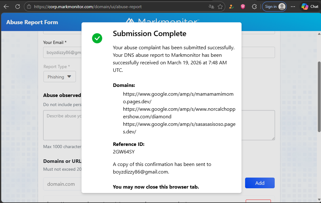This screenshot has width=321, height=203.
Task: Favorite this page with star icon
Action: pyautogui.click(x=220, y=7)
